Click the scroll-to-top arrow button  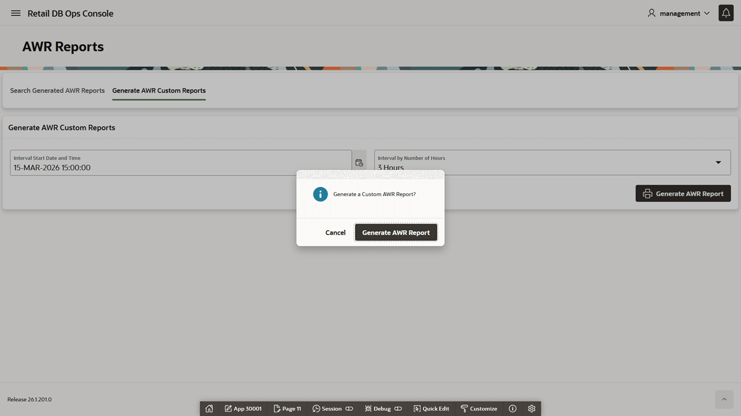724,399
